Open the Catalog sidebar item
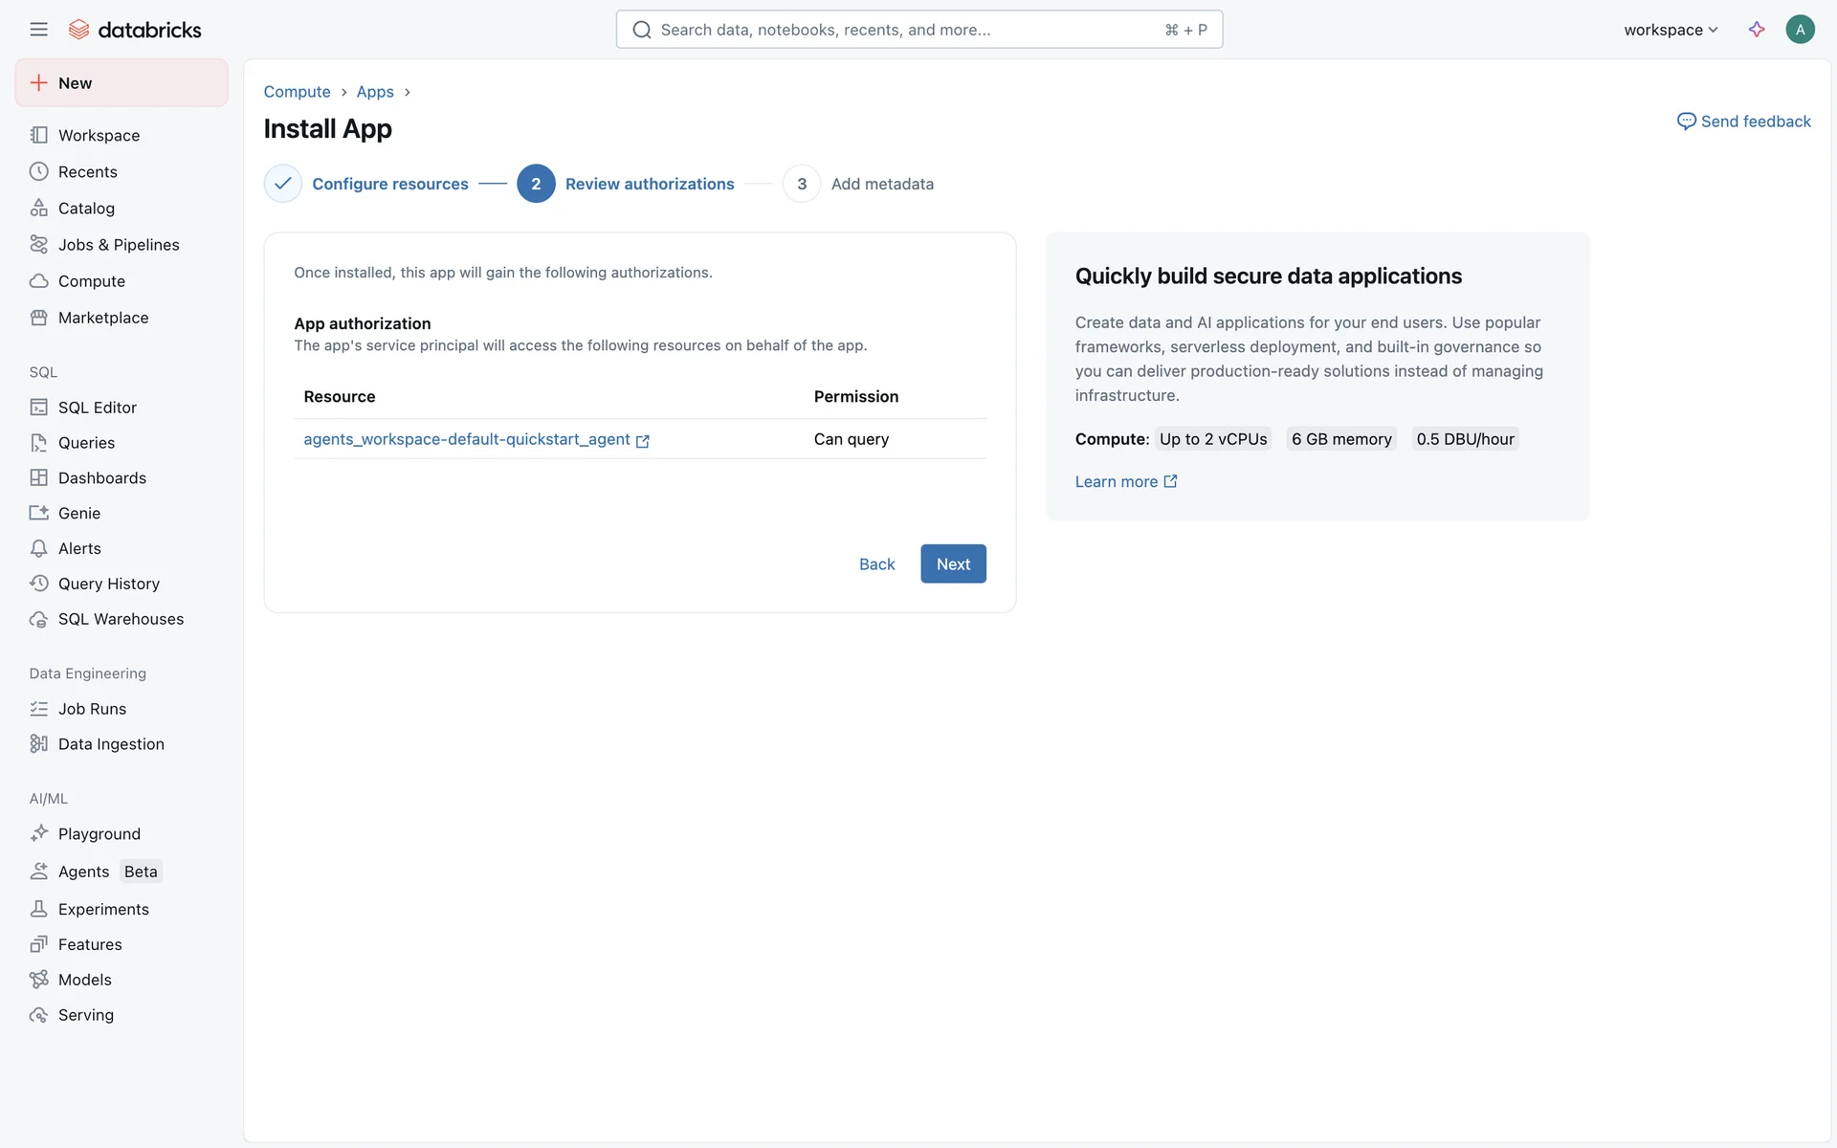 click(x=86, y=209)
